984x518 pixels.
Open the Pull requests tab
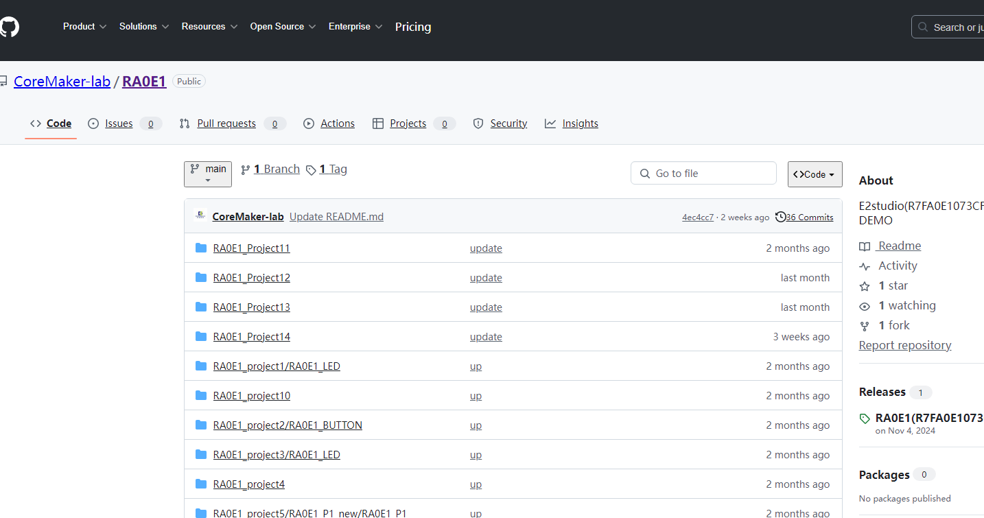[226, 123]
